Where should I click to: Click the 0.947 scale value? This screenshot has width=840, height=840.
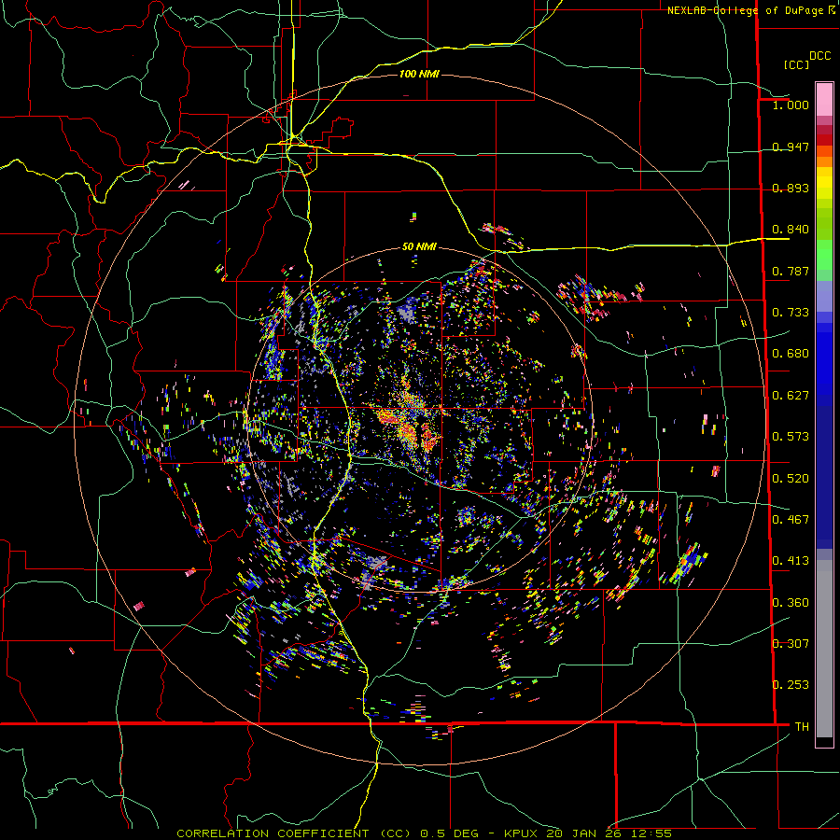point(791,147)
